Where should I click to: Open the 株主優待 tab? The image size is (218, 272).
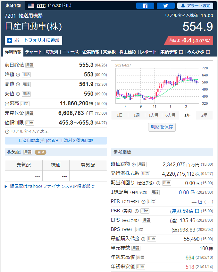128,52
